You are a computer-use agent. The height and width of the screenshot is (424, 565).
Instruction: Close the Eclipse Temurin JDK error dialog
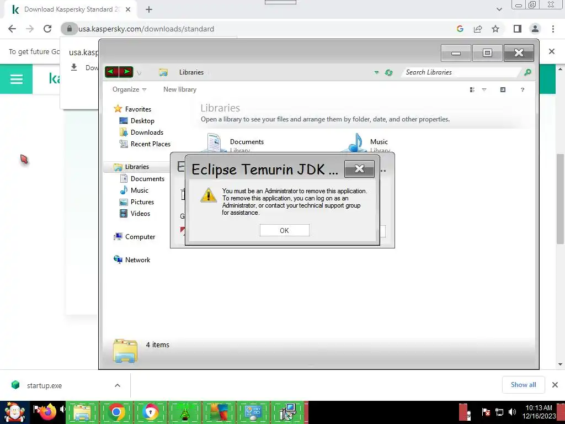pyautogui.click(x=359, y=169)
